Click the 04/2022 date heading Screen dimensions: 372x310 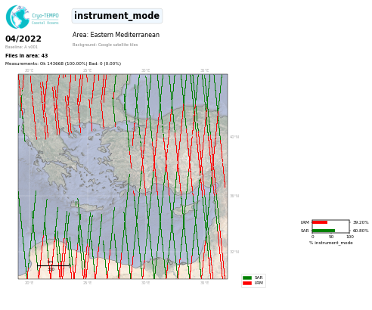(23, 39)
